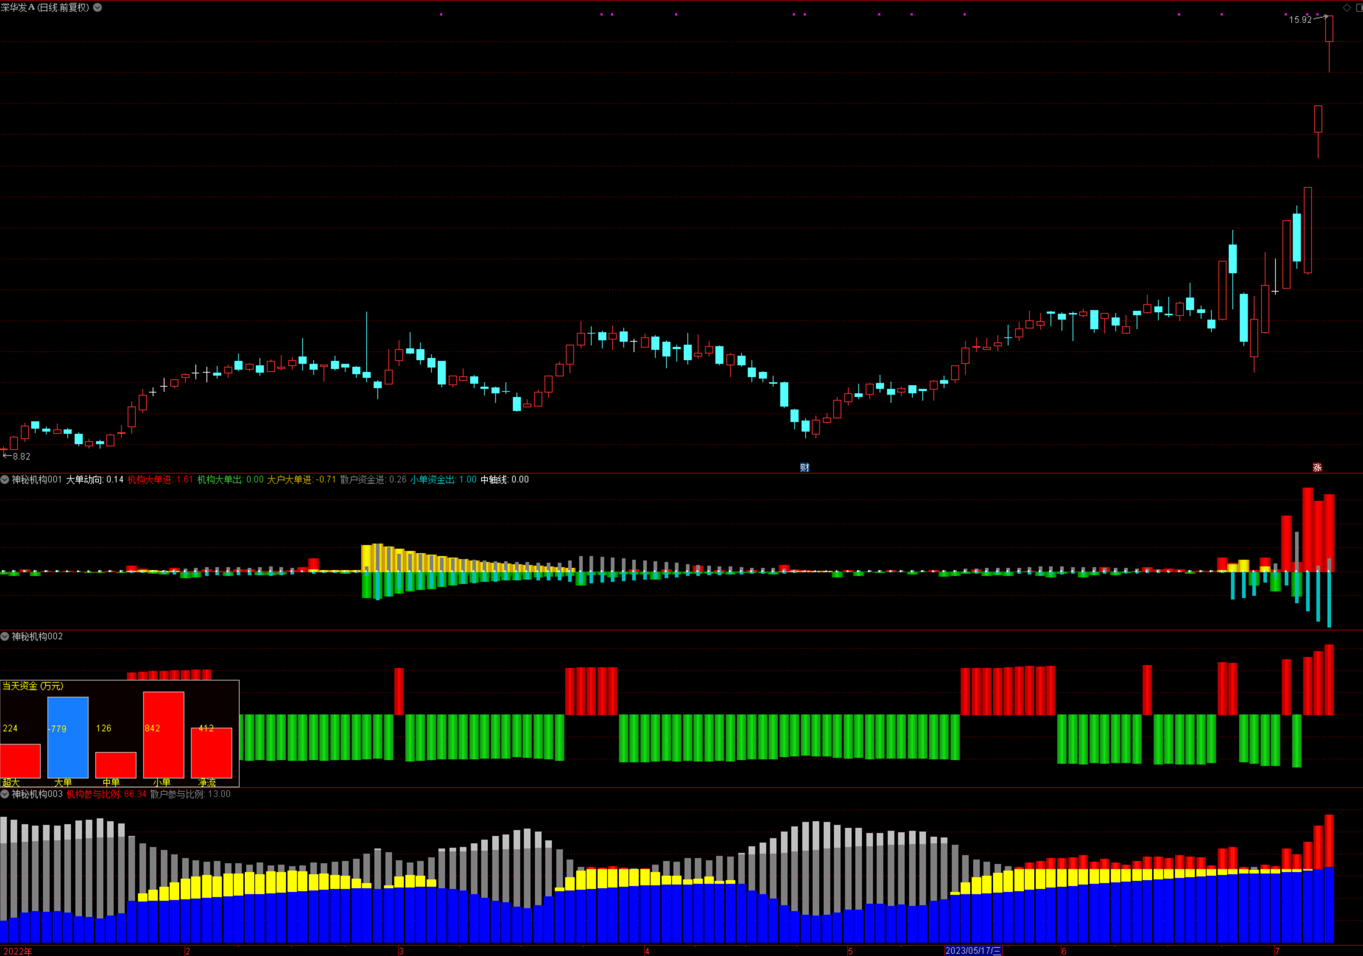Click the blue 大单 fund bar
This screenshot has width=1363, height=956.
click(x=68, y=737)
